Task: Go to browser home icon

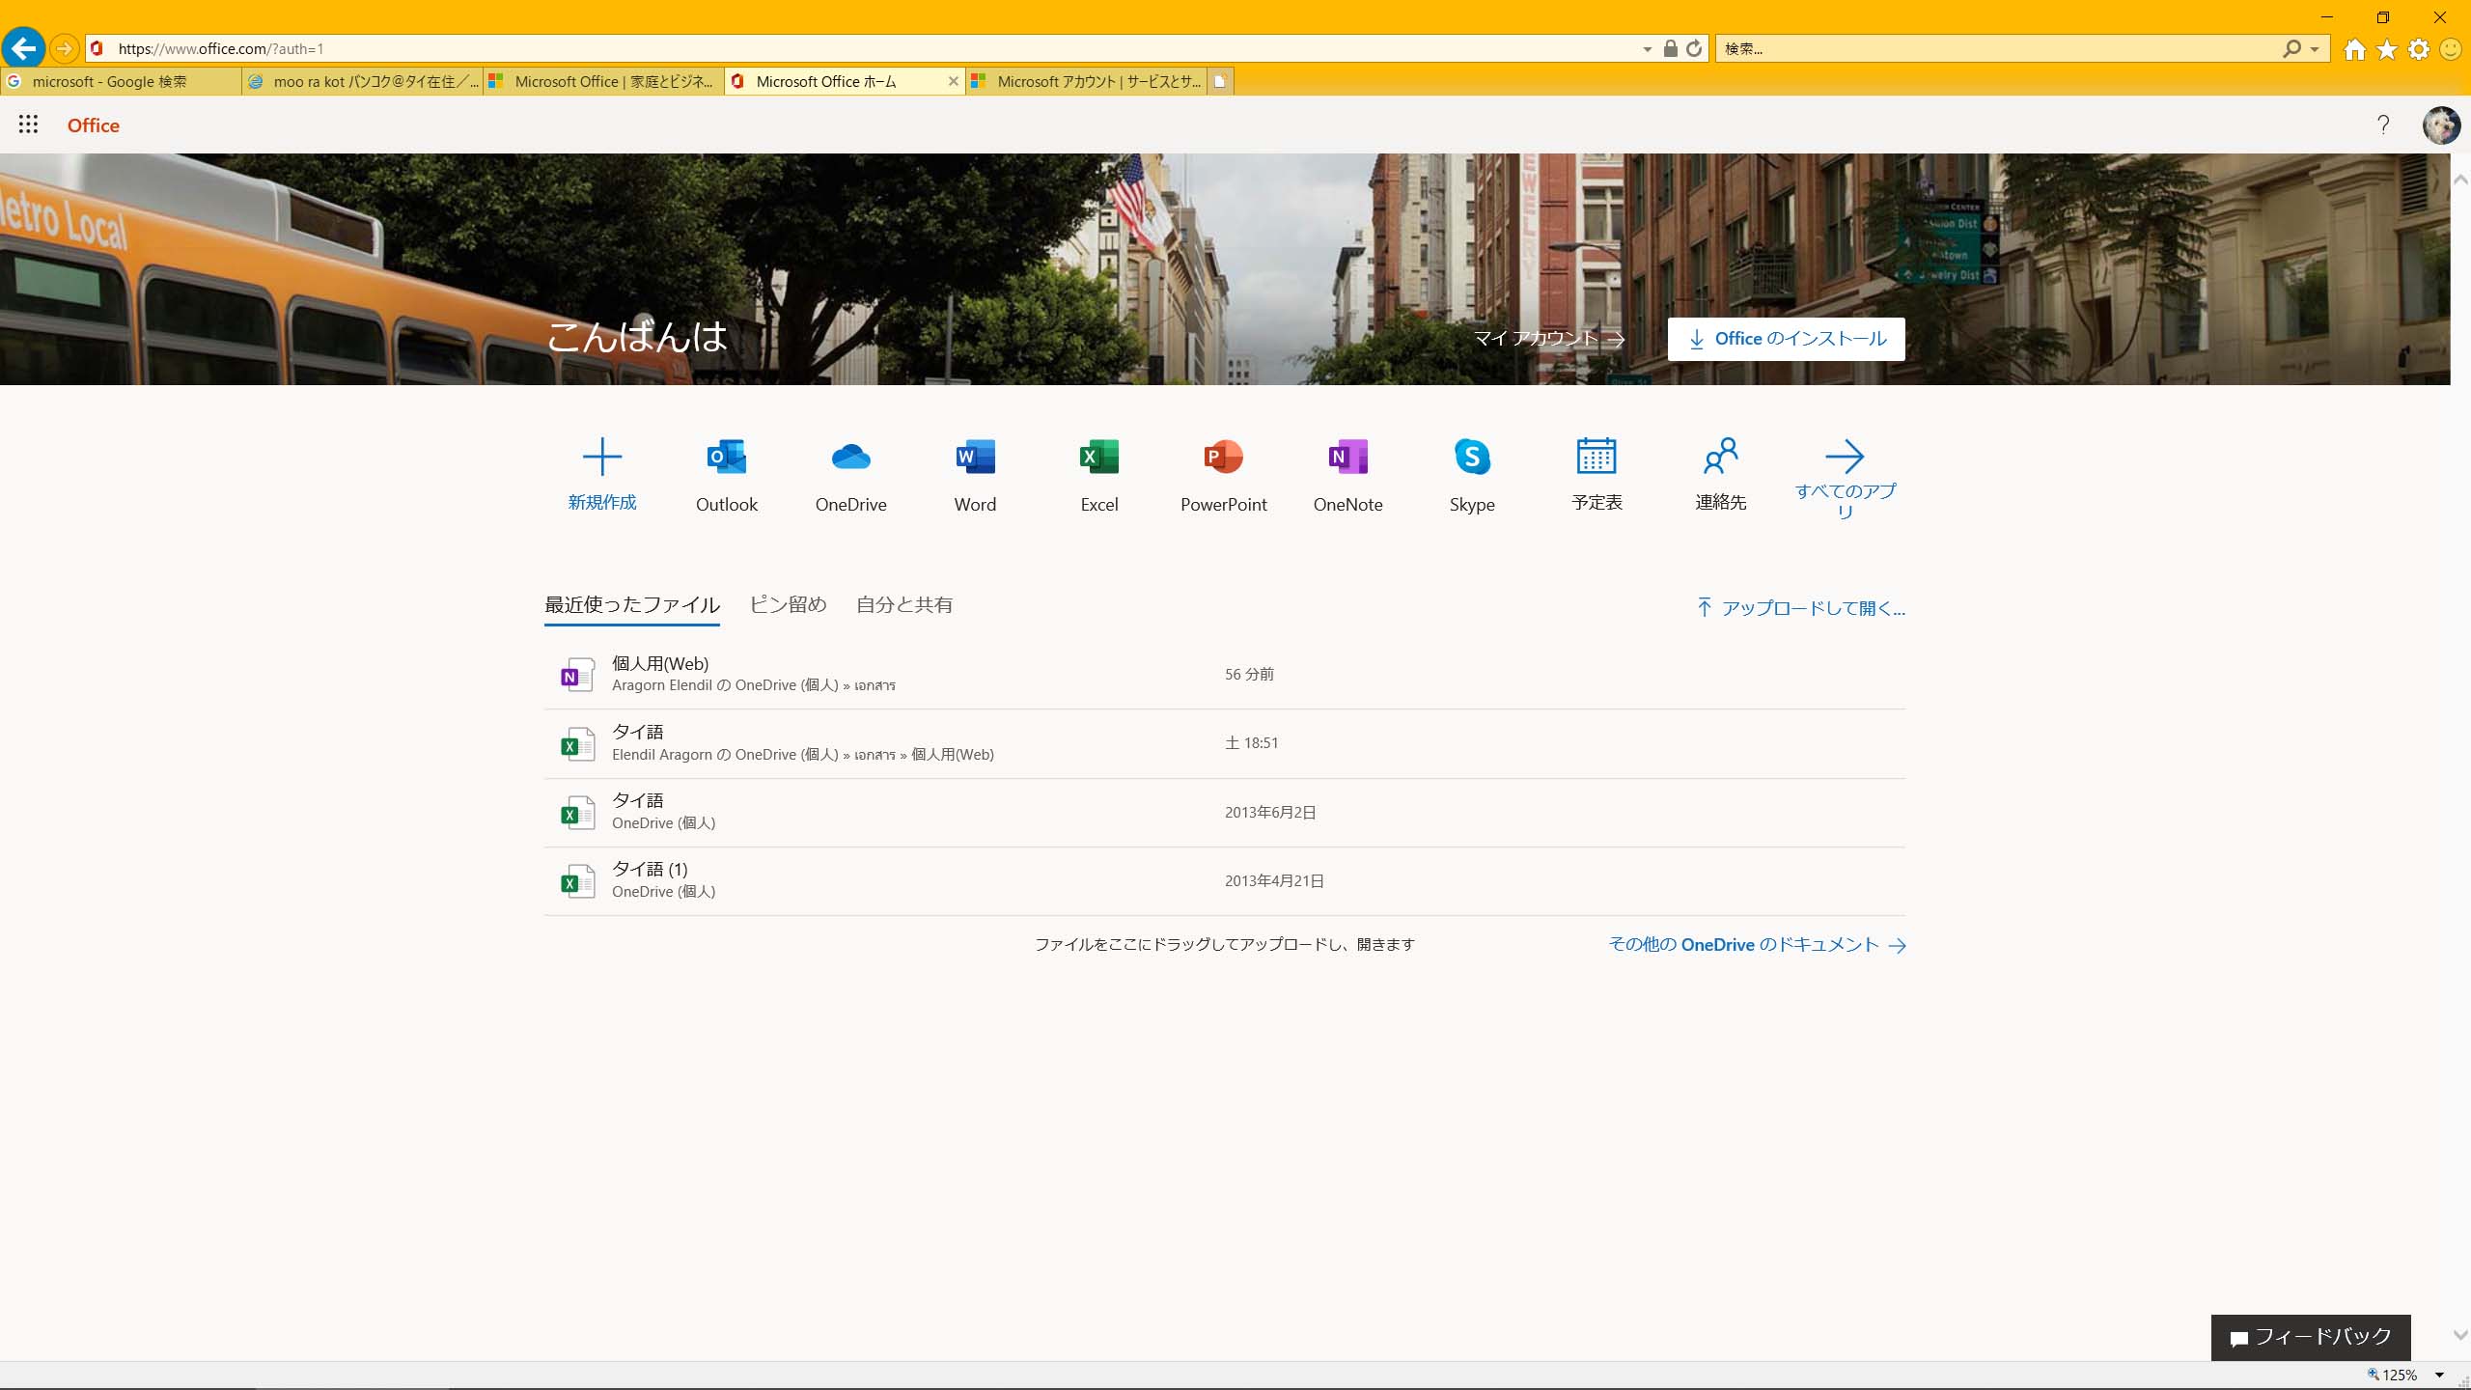Action: click(2354, 48)
